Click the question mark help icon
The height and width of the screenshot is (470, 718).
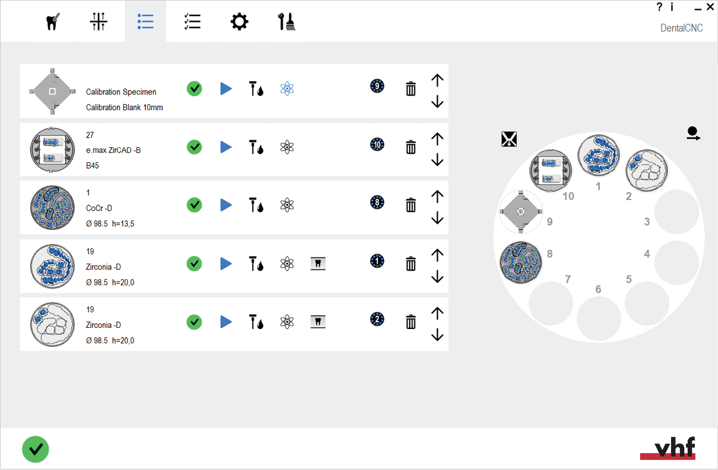click(659, 7)
